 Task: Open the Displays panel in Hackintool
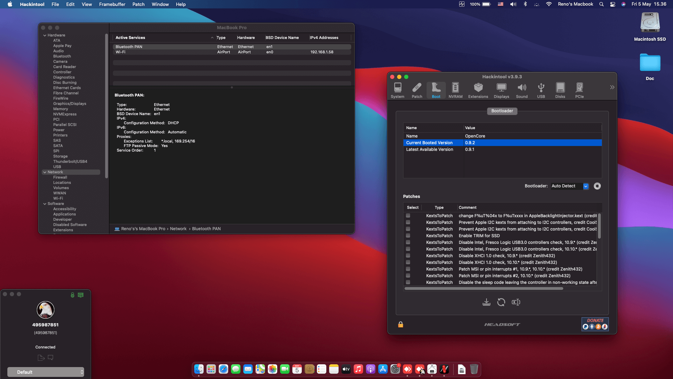click(501, 90)
